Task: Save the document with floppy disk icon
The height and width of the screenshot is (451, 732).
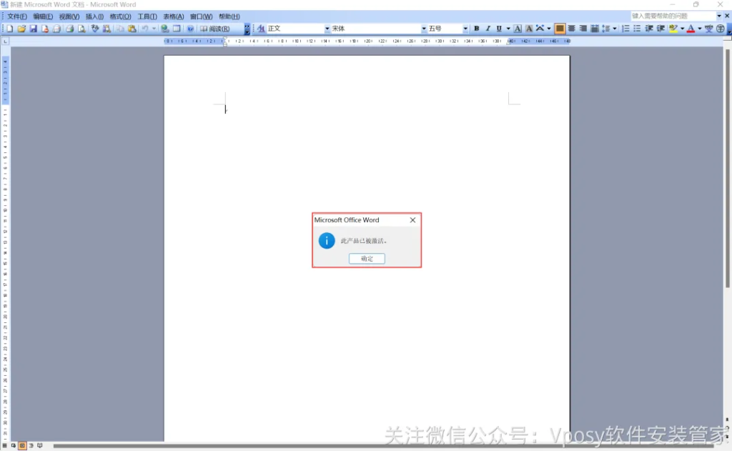Action: point(33,29)
